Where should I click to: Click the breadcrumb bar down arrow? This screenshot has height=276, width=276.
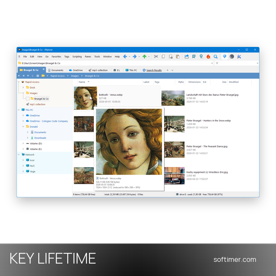coord(32,76)
